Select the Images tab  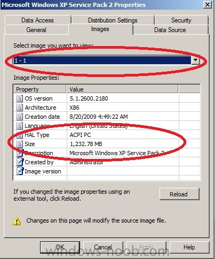click(100, 29)
